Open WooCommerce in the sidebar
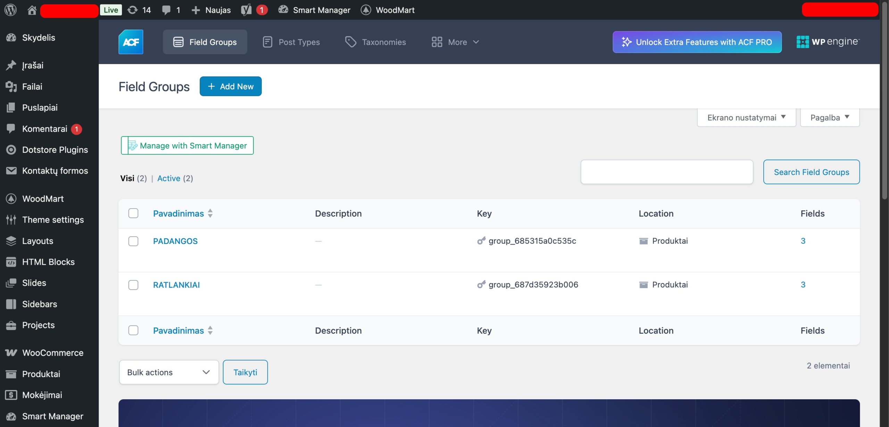This screenshot has height=427, width=889. pyautogui.click(x=52, y=353)
